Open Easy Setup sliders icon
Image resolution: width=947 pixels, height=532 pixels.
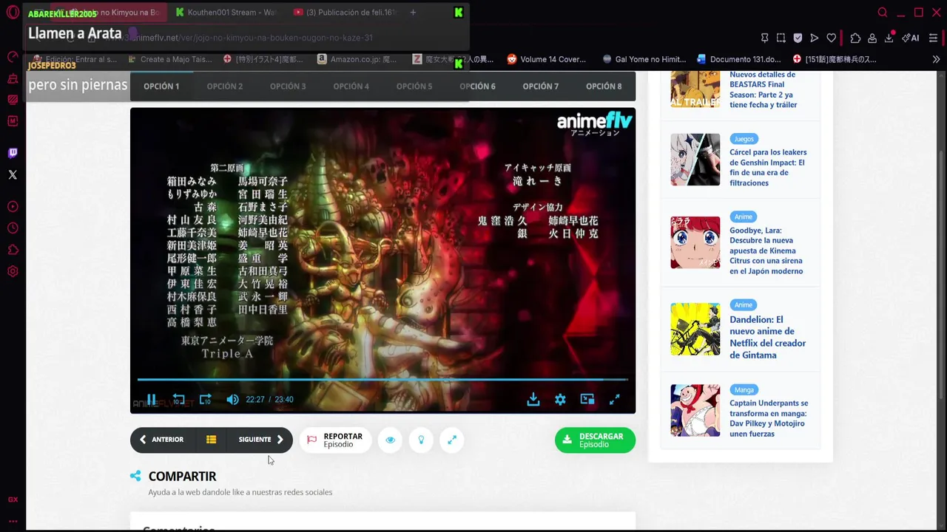pos(933,38)
